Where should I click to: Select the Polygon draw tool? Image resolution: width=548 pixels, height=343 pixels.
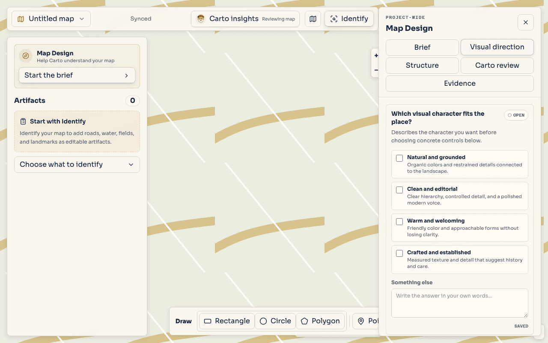click(320, 321)
